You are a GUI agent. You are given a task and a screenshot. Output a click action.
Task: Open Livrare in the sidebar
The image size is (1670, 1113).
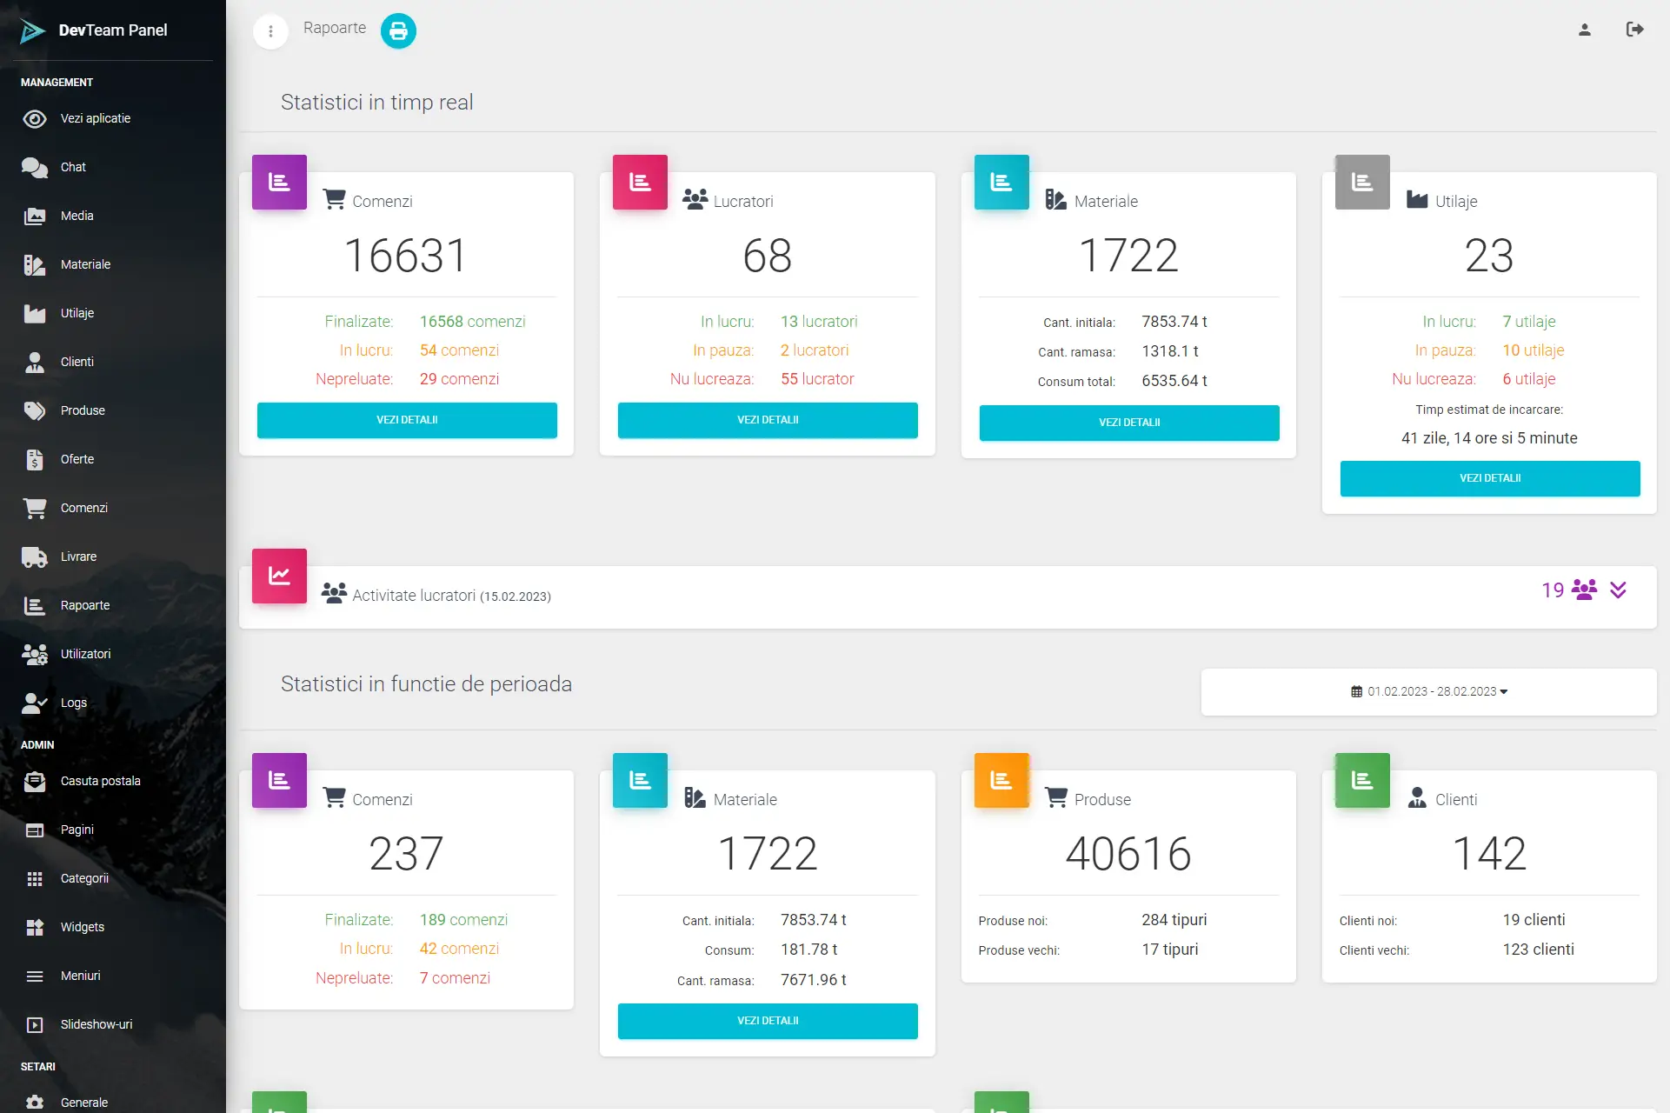(x=78, y=556)
